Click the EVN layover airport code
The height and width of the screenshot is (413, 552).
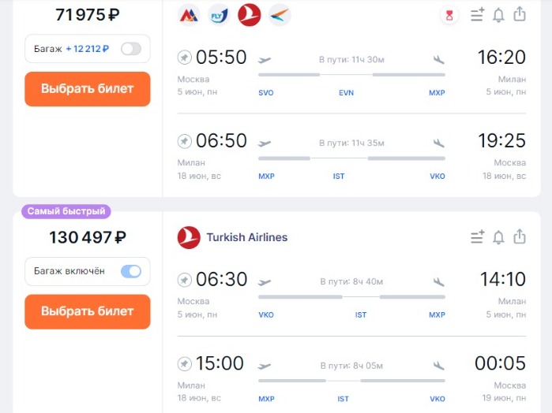(x=346, y=93)
